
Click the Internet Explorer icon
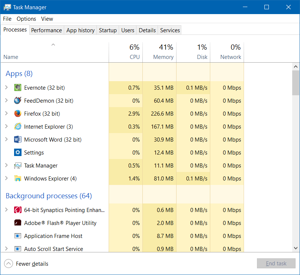click(17, 126)
